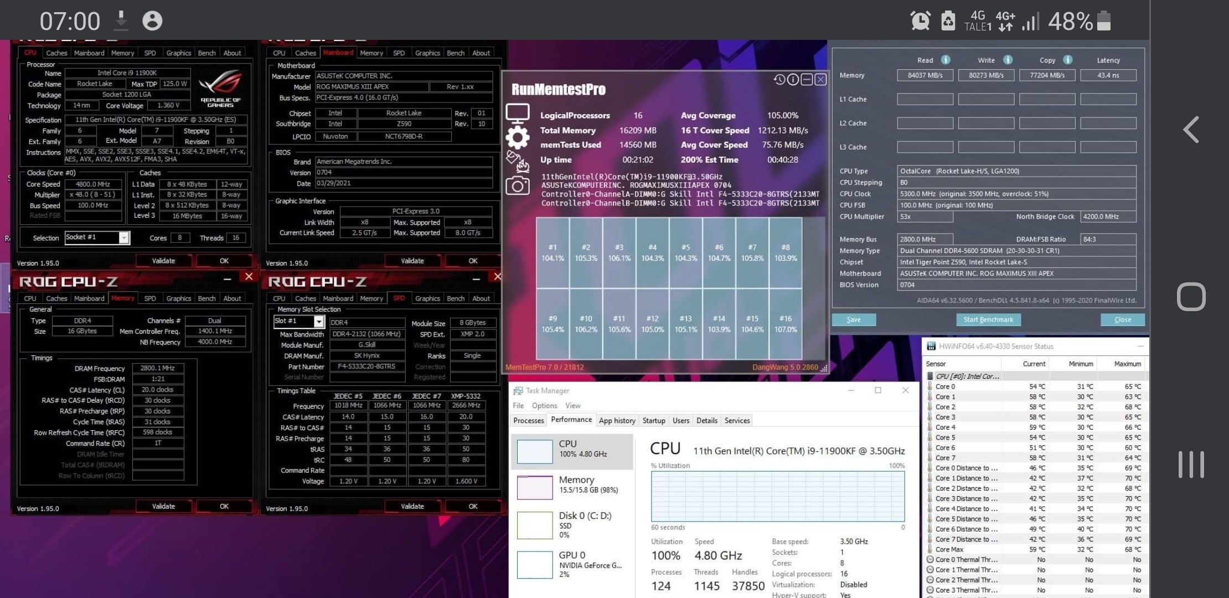Open the Services tab in Task Manager
Image resolution: width=1229 pixels, height=598 pixels.
(737, 420)
